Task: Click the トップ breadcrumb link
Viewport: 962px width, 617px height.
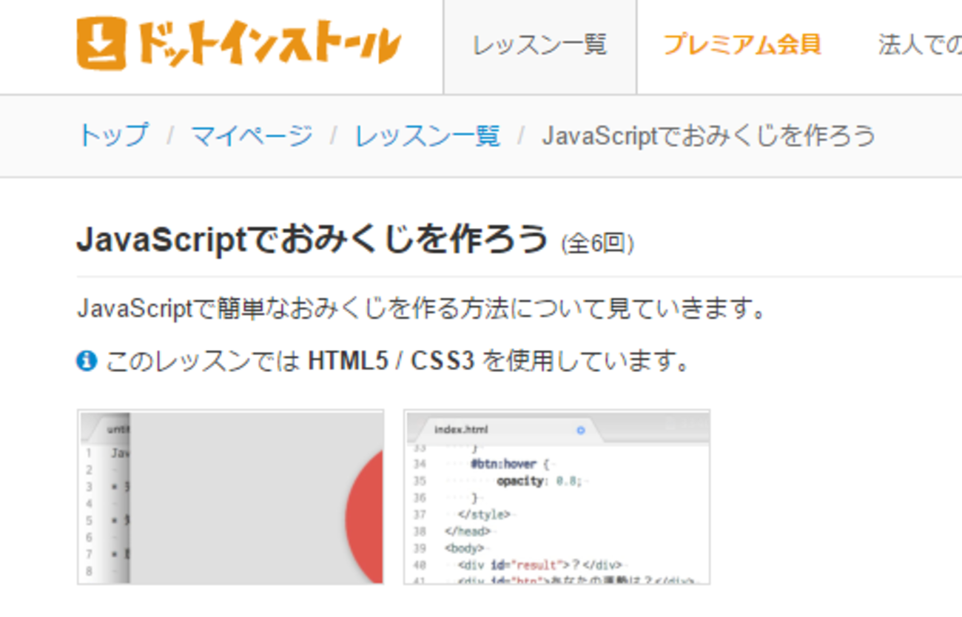Action: click(x=113, y=135)
